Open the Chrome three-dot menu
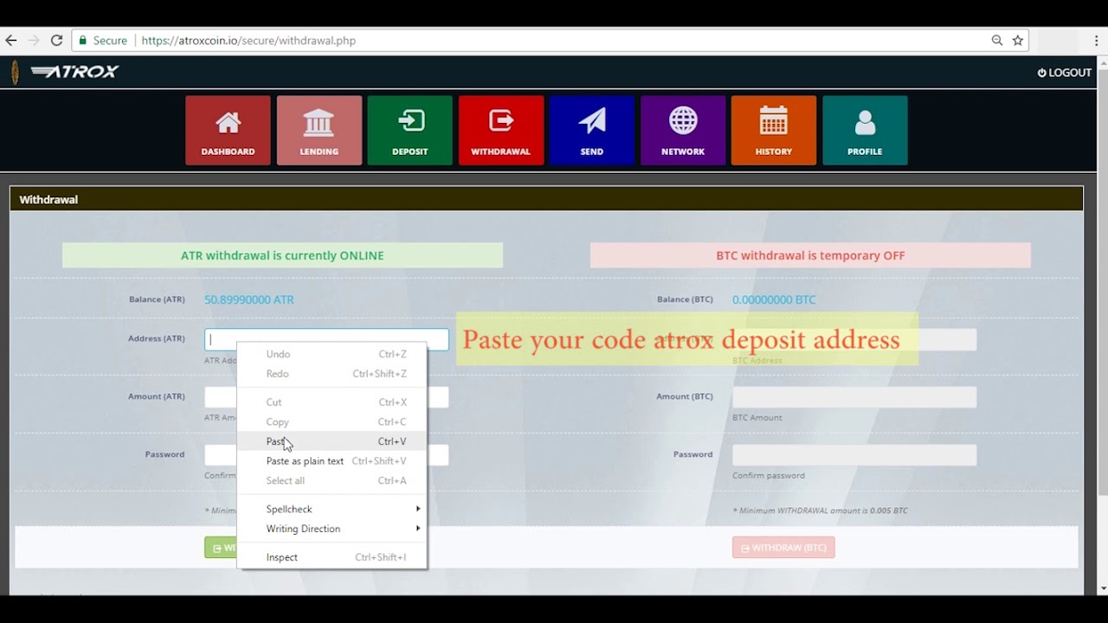 pos(1097,41)
